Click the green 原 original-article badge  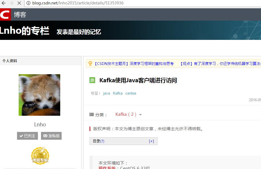click(x=92, y=80)
